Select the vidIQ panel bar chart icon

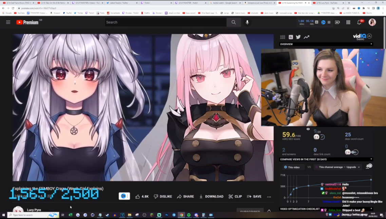(x=291, y=37)
